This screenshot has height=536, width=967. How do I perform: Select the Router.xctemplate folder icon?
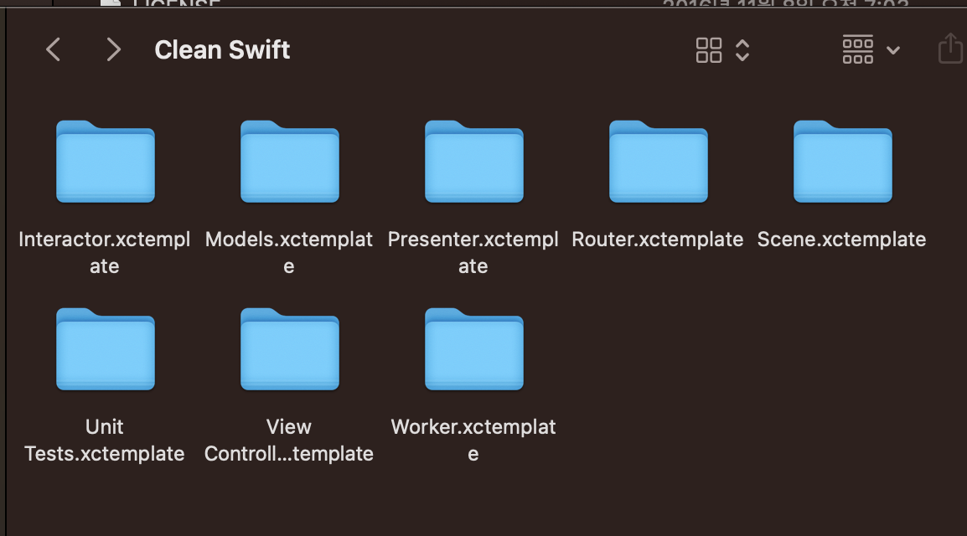tap(659, 162)
